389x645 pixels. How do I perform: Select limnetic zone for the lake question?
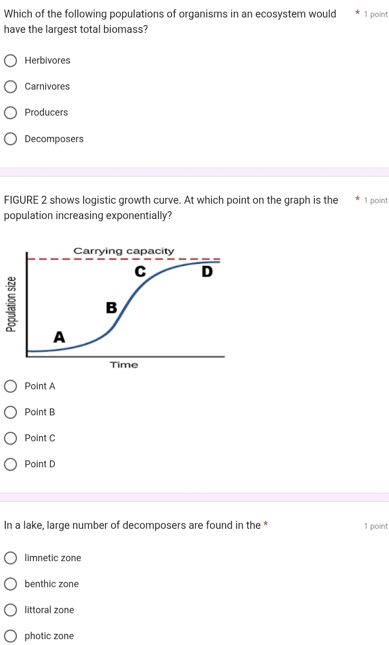[10, 558]
